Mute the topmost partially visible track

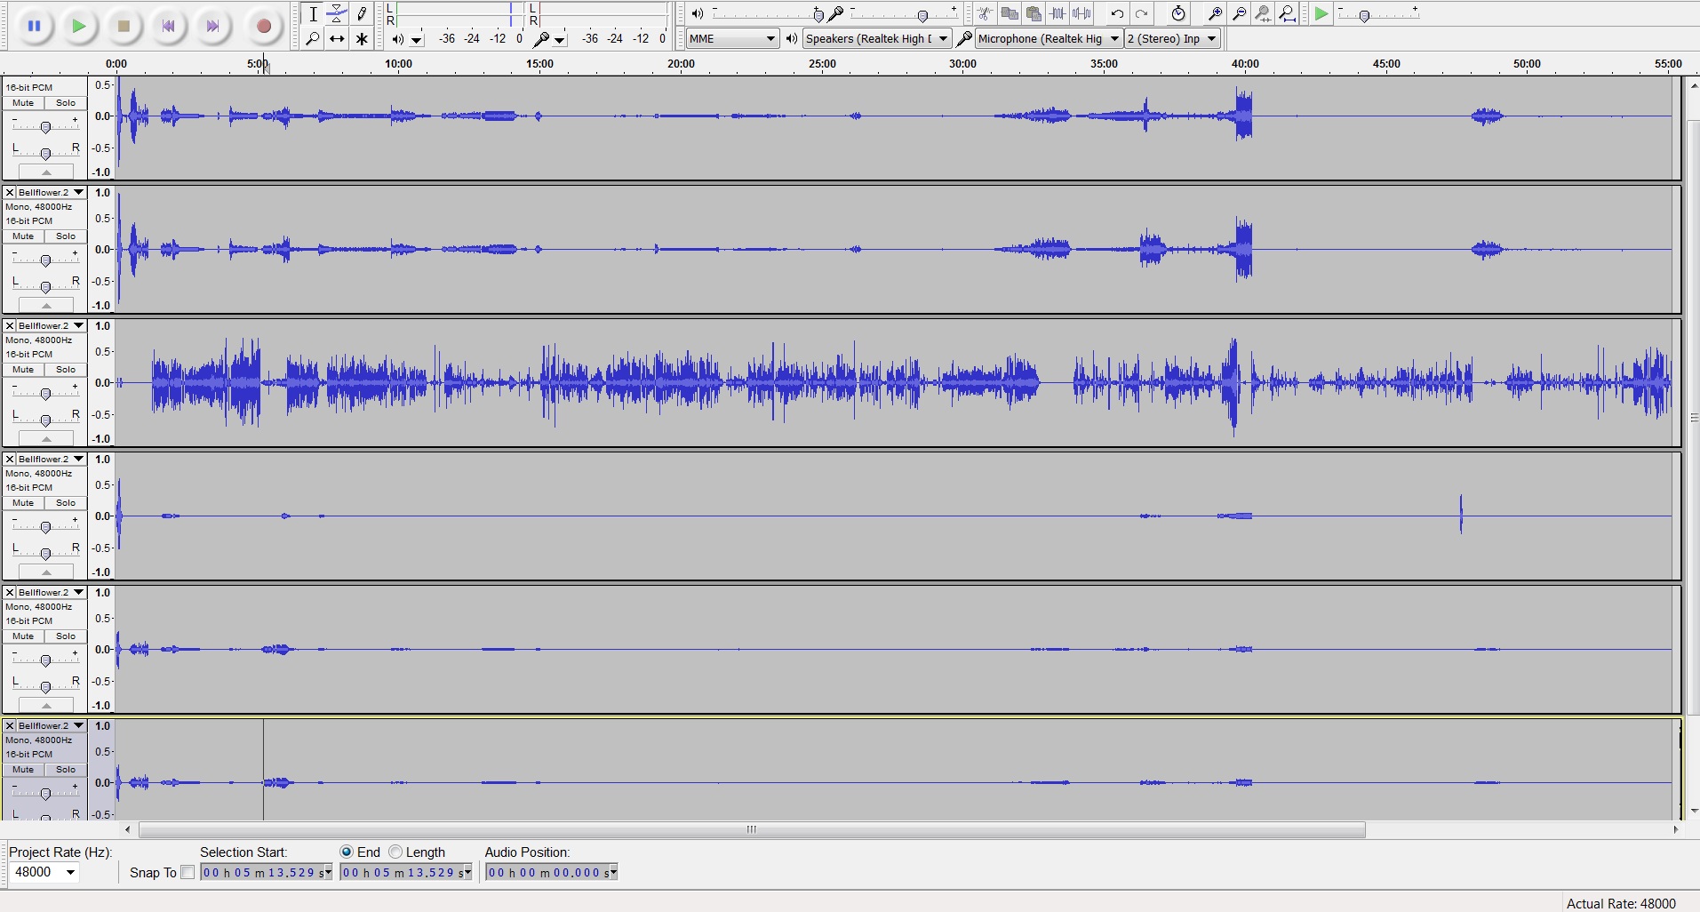pyautogui.click(x=23, y=103)
